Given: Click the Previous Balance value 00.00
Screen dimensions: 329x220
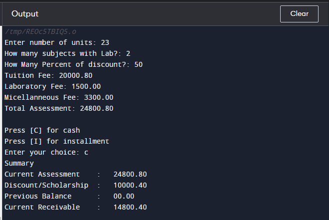Looking at the screenshot, I should point(124,196).
